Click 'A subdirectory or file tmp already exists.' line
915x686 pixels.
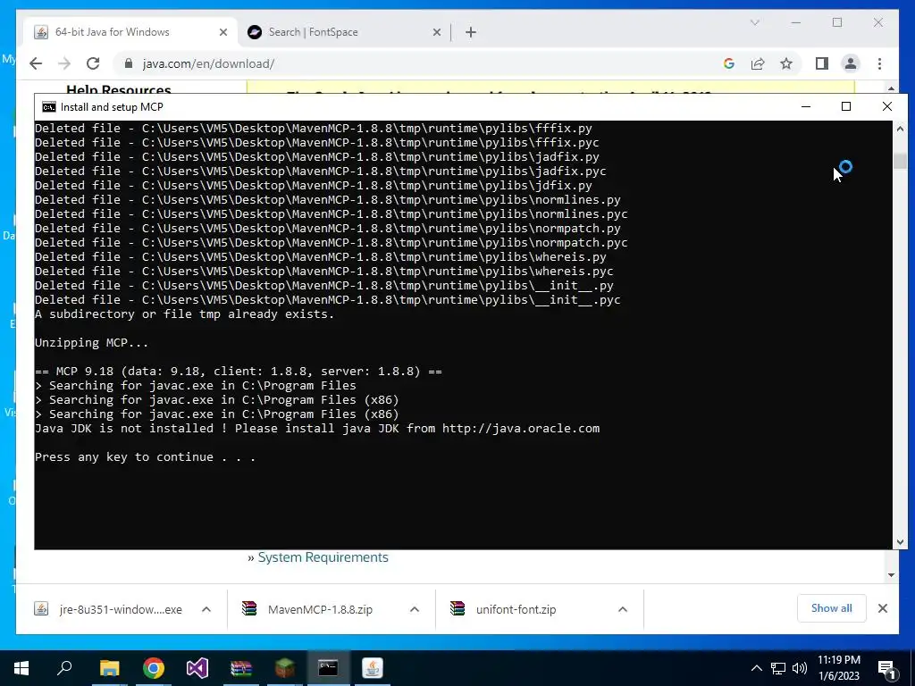click(184, 314)
